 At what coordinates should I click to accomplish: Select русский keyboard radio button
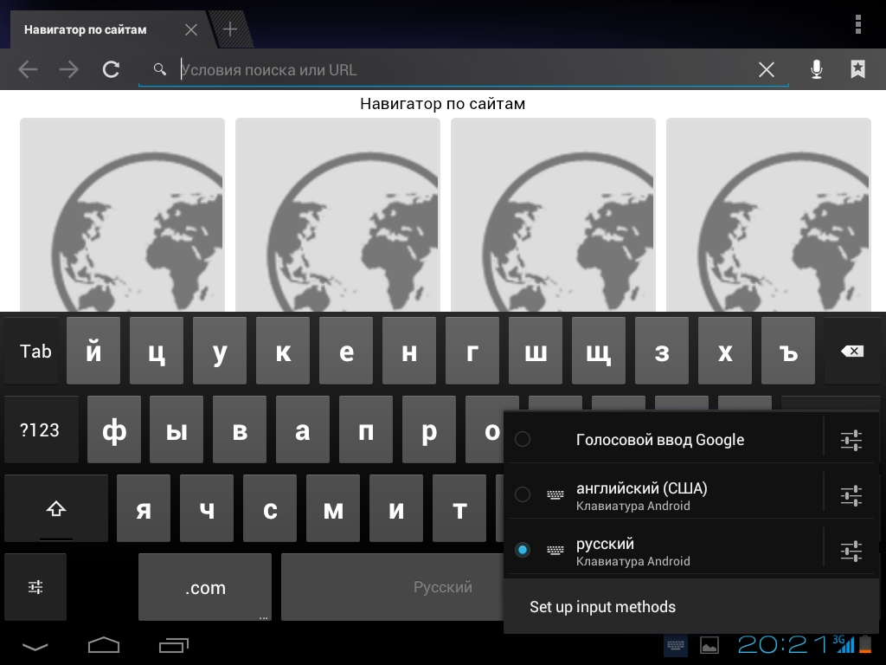click(523, 550)
